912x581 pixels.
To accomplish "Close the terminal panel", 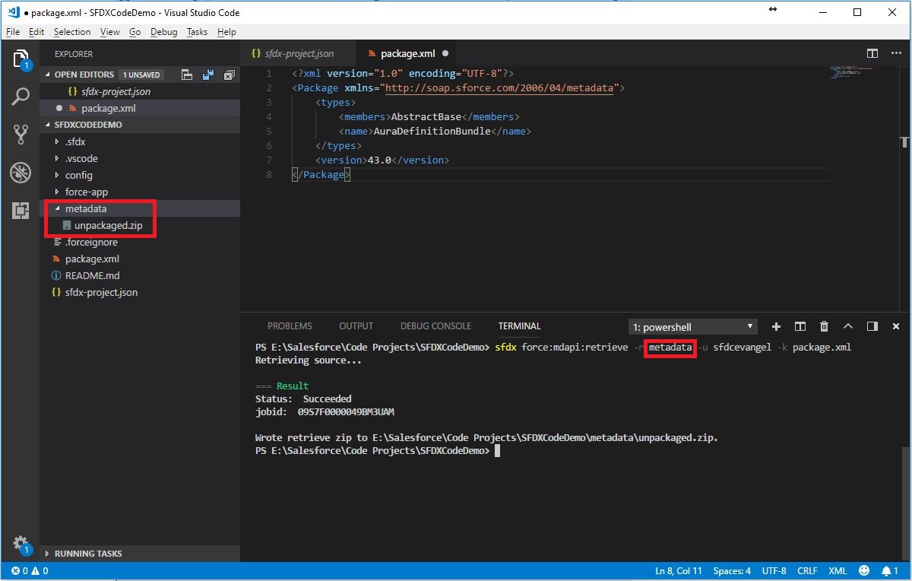I will coord(896,326).
